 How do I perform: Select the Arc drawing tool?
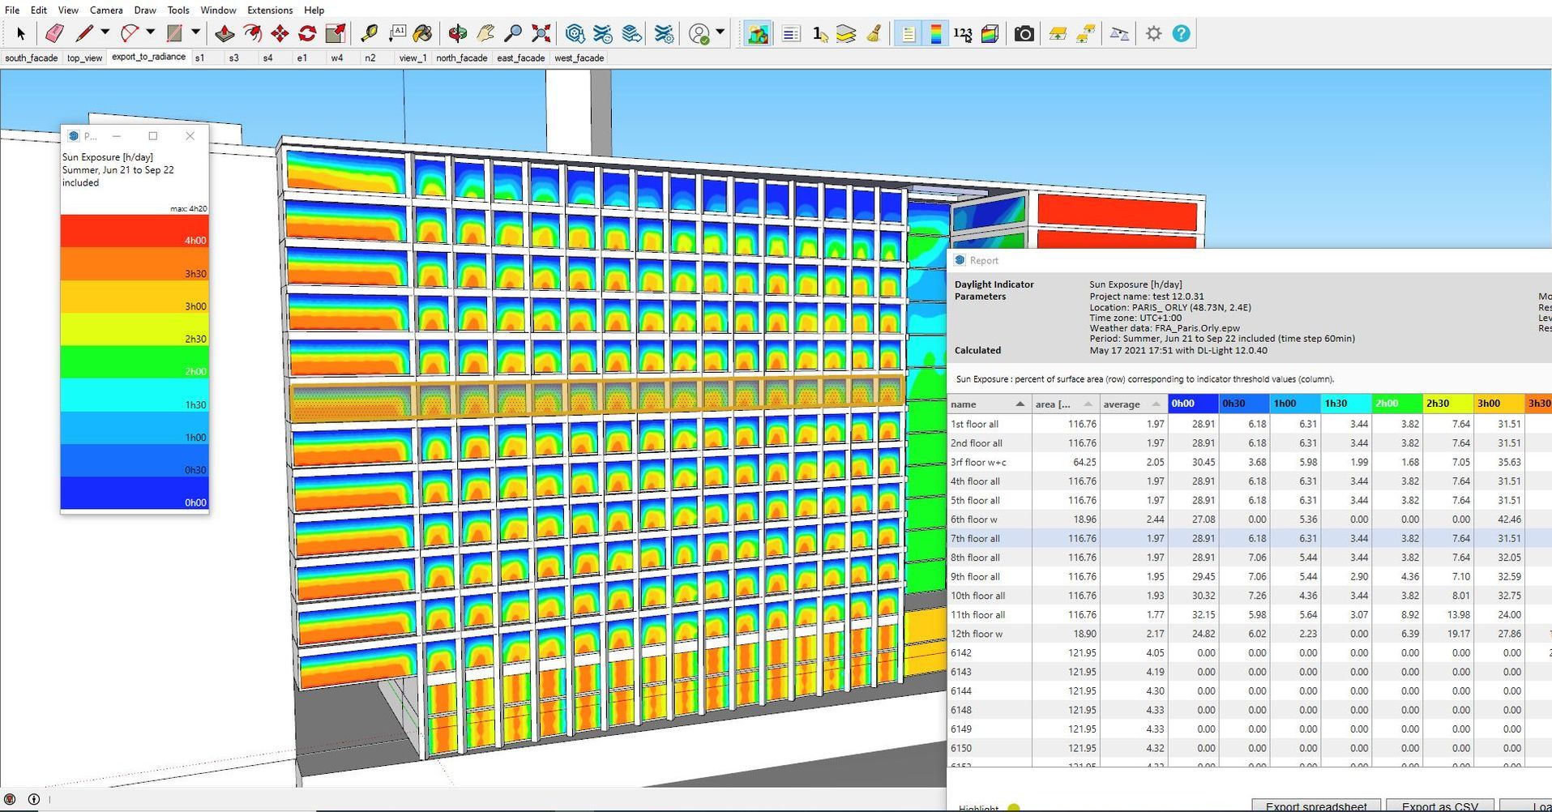[130, 33]
